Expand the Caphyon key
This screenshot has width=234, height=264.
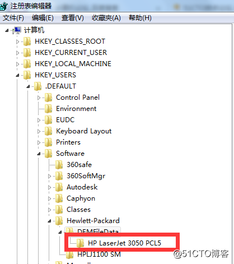pyautogui.click(x=49, y=198)
